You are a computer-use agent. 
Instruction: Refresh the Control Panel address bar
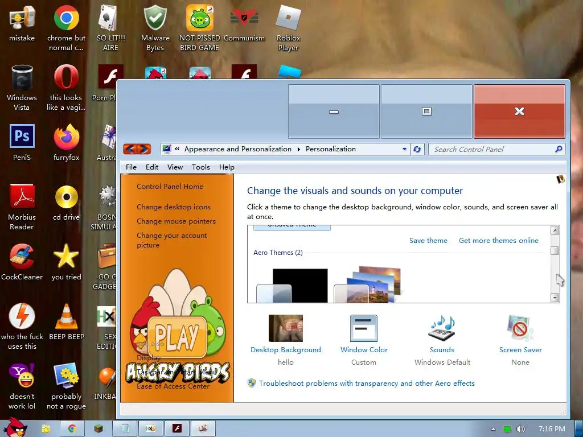click(x=417, y=149)
